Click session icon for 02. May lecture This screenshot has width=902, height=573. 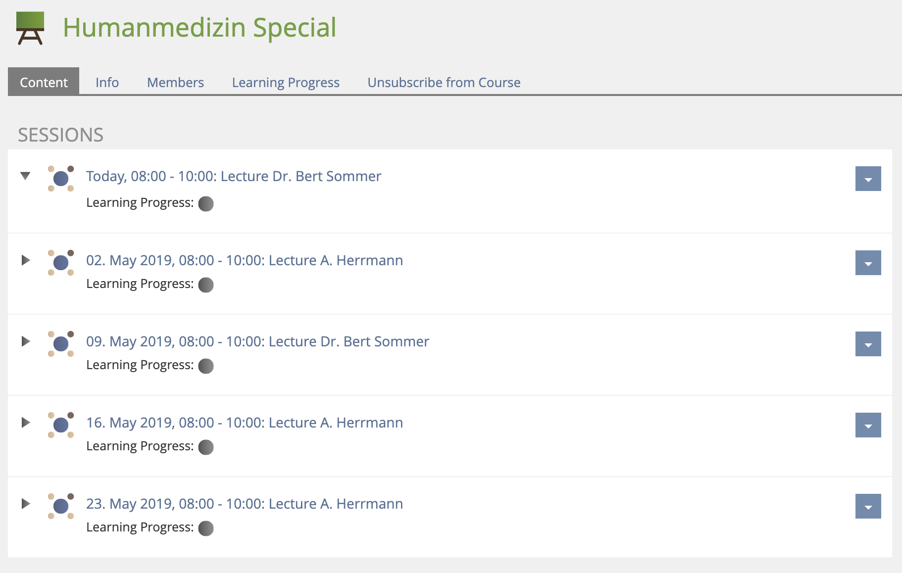coord(61,262)
